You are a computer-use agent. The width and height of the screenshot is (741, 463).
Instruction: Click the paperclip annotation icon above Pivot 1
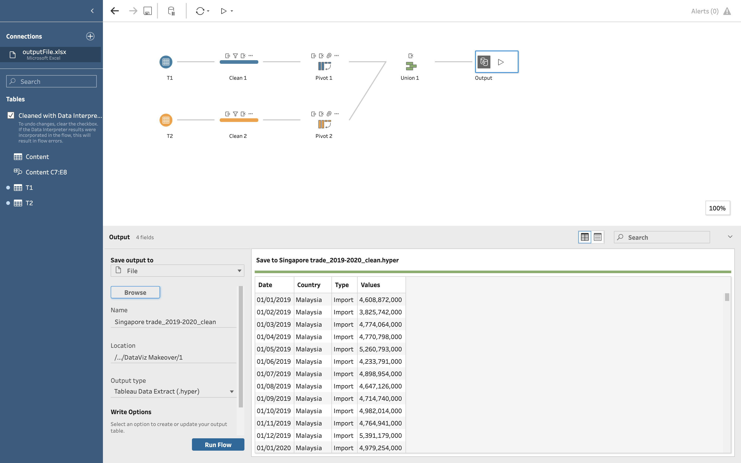[x=329, y=56]
